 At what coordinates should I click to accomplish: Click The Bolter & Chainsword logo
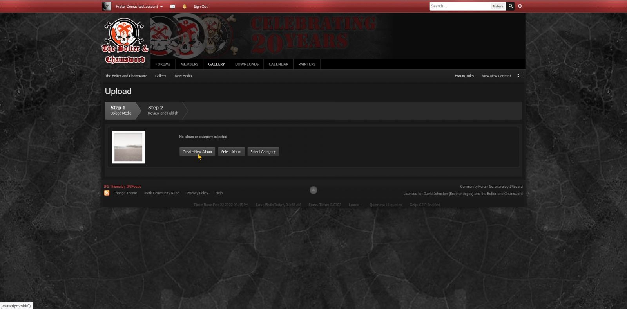point(125,41)
